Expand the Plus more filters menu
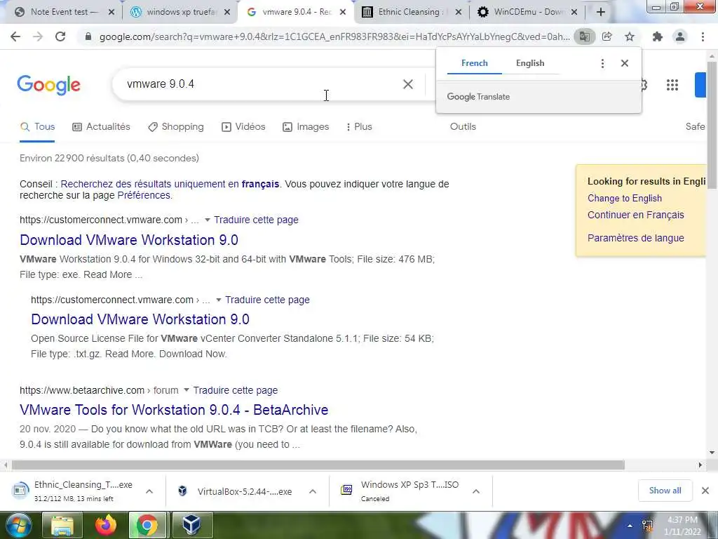The height and width of the screenshot is (539, 718). [359, 127]
